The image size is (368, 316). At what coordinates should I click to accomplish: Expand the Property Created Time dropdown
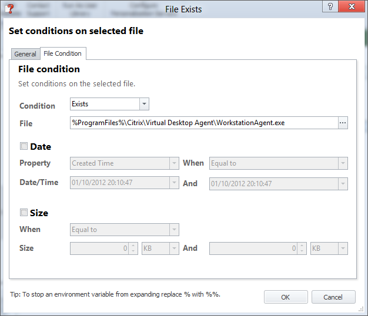click(173, 163)
